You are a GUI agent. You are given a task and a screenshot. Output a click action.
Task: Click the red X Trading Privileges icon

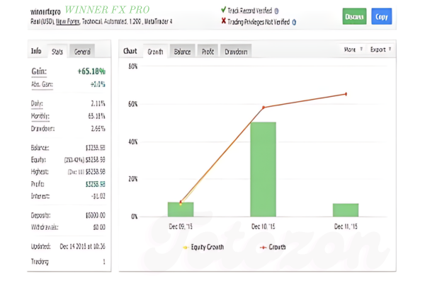[224, 21]
